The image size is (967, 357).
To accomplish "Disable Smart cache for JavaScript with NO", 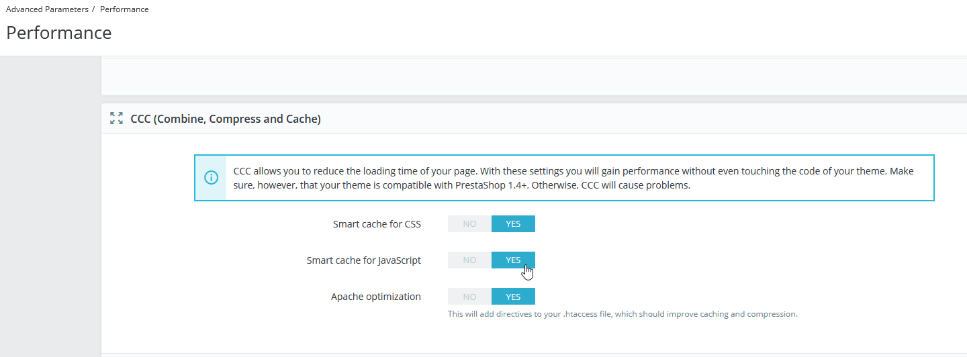I will click(x=469, y=260).
